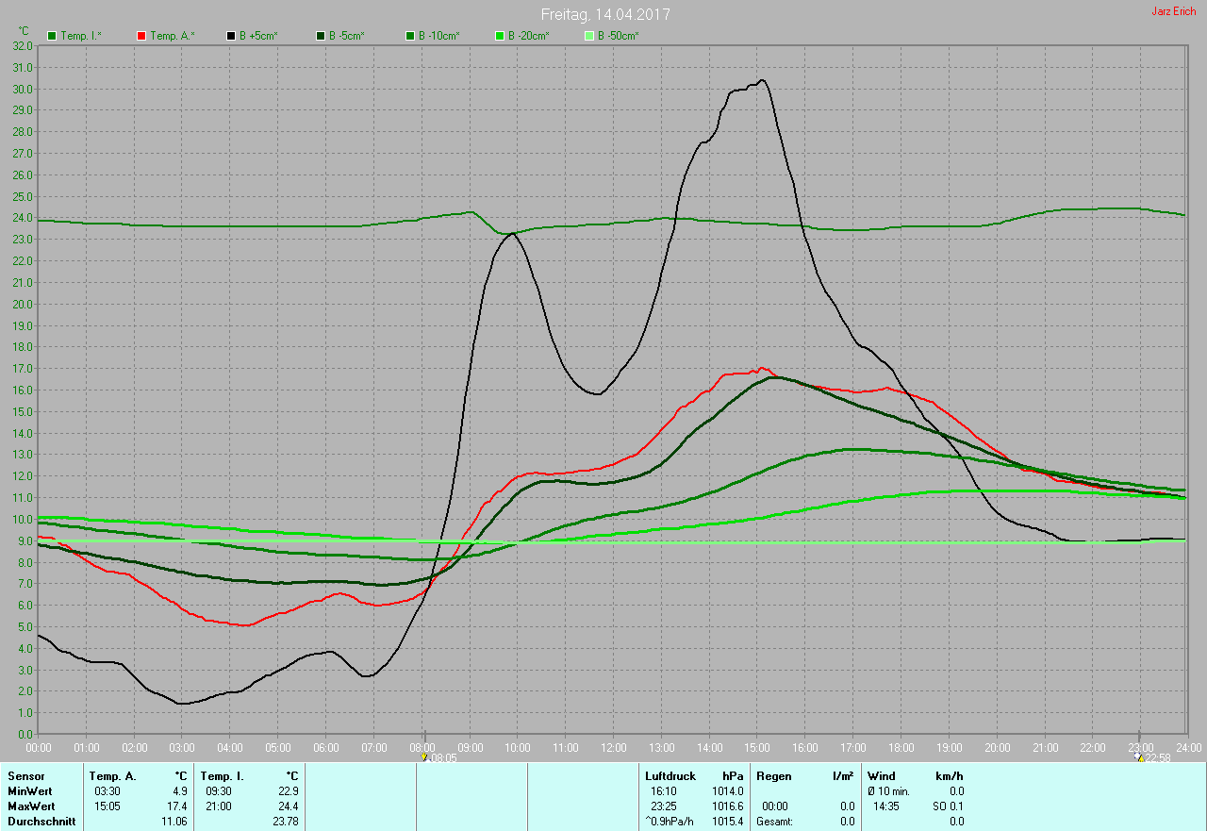This screenshot has height=831, width=1207.
Task: Click the wind maximum time 14:35
Action: (x=886, y=806)
